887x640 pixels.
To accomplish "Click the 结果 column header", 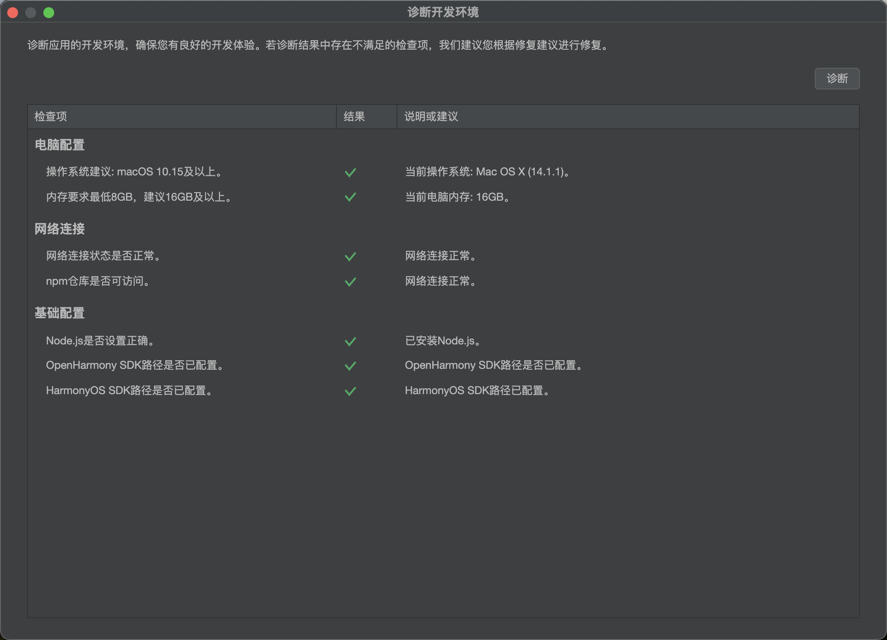I will [354, 117].
